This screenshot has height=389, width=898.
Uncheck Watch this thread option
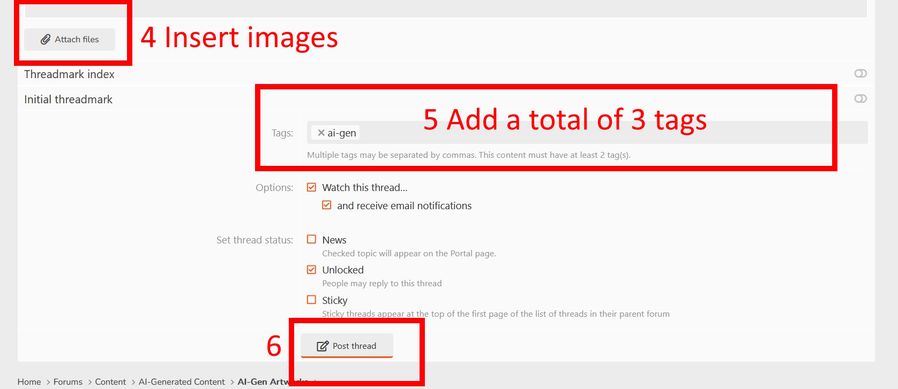point(311,187)
